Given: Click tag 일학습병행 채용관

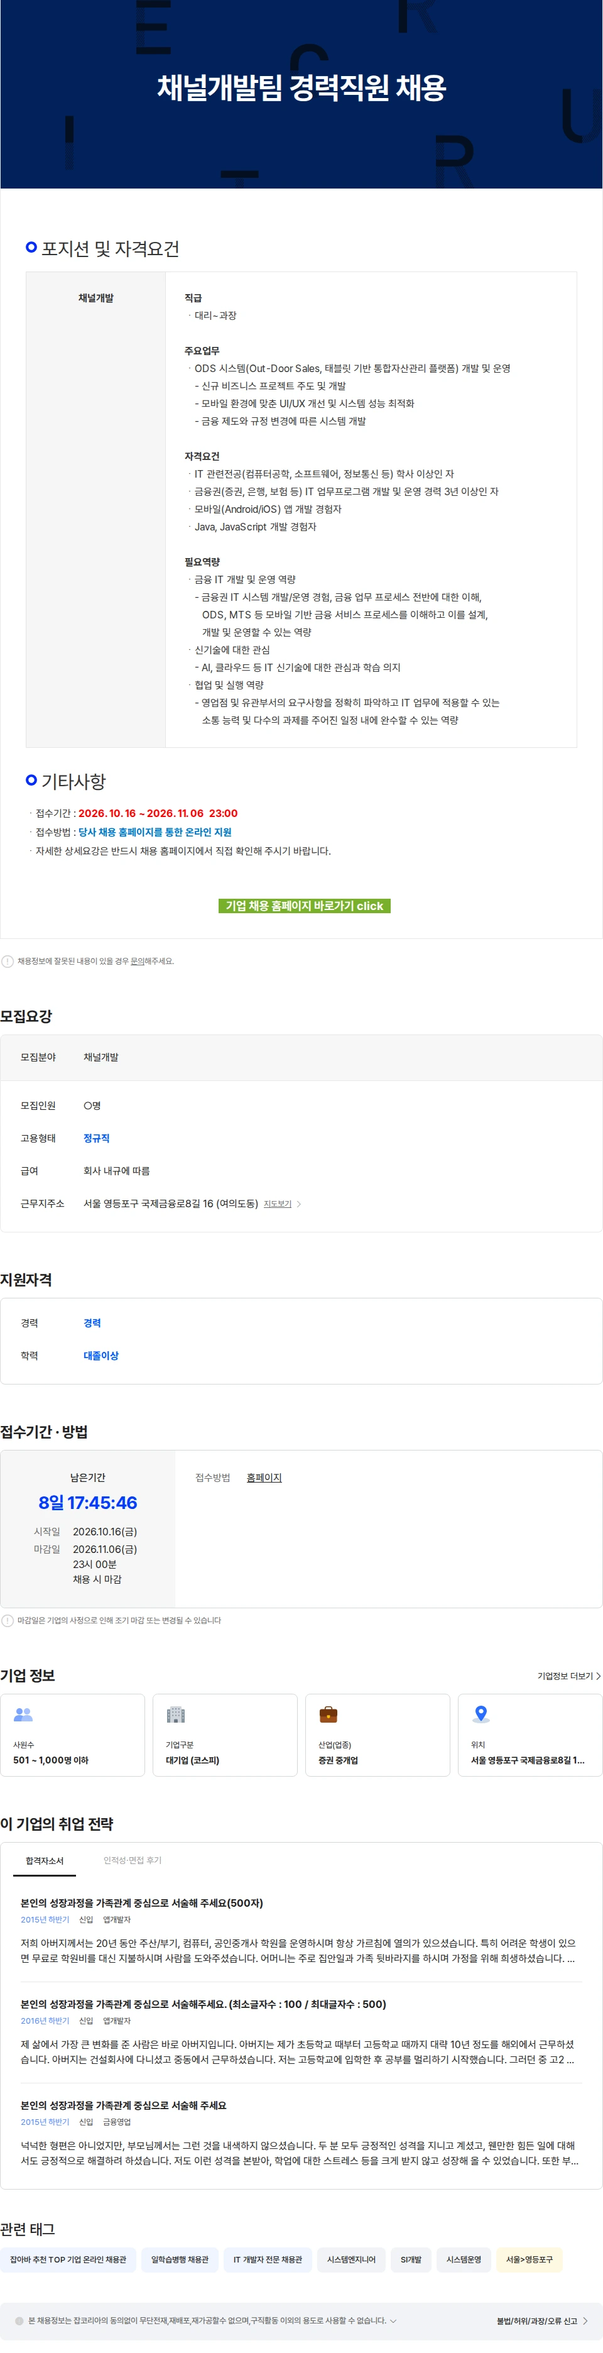Looking at the screenshot, I should [180, 2260].
